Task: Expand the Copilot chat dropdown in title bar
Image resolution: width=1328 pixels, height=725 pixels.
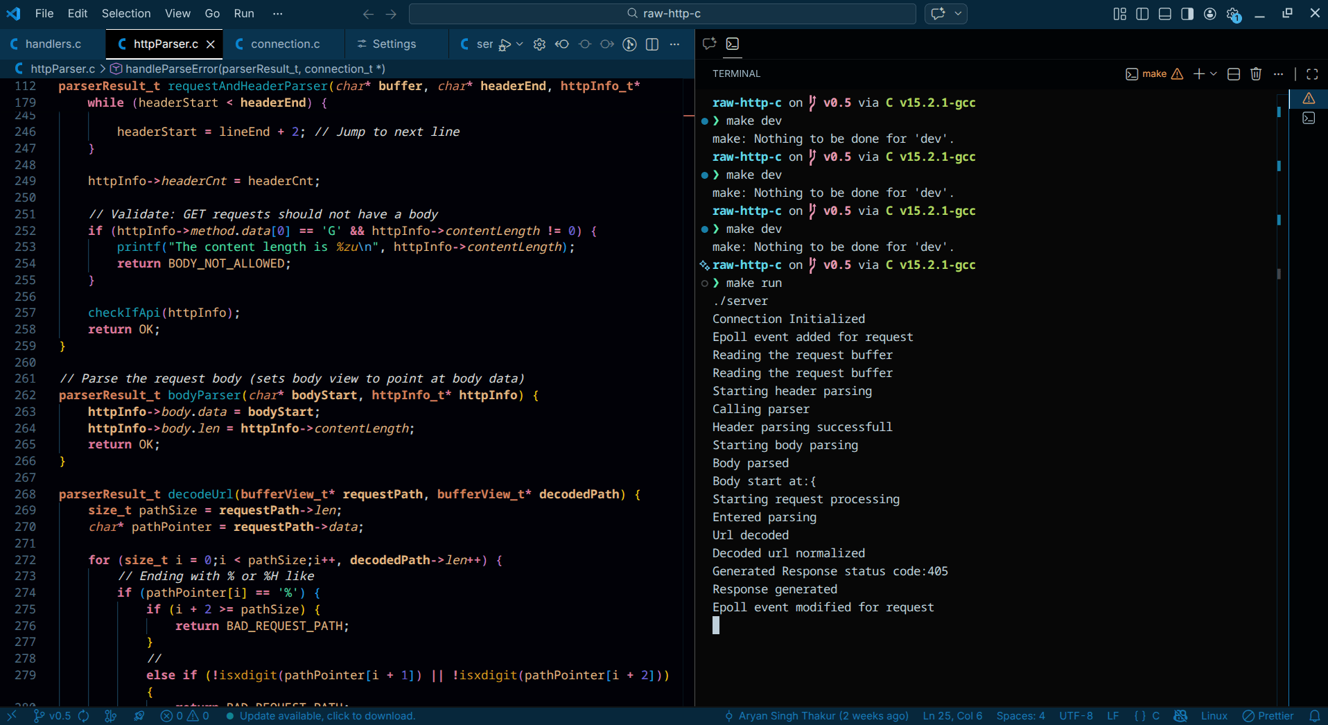Action: pos(959,14)
